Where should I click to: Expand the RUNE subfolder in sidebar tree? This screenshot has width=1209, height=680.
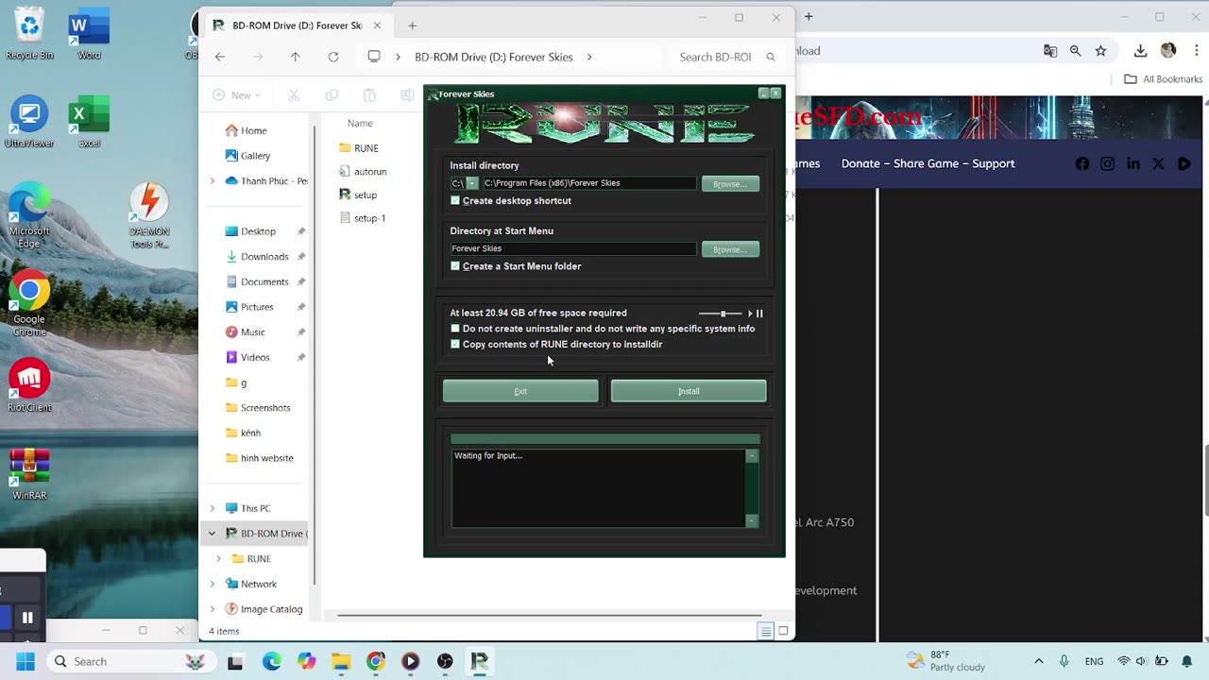tap(218, 559)
